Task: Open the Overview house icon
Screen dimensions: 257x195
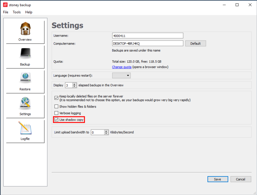Action: [26, 28]
